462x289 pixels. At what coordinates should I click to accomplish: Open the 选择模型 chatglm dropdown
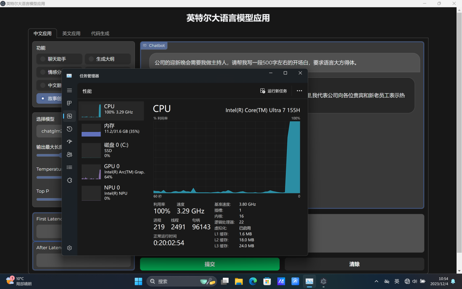pos(49,131)
